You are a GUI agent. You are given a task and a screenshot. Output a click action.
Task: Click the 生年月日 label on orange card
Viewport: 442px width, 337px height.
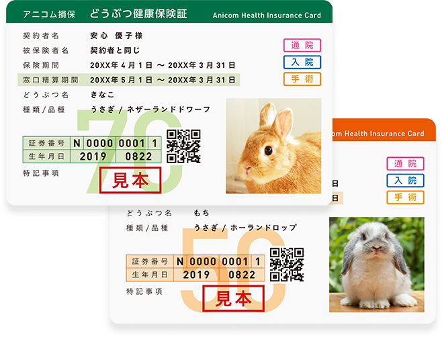click(150, 275)
